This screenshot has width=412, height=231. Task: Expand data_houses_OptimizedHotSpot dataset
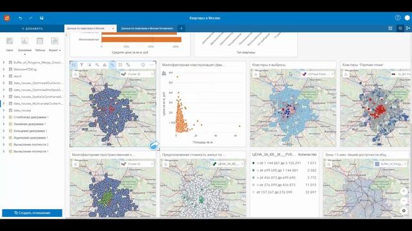pyautogui.click(x=4, y=90)
